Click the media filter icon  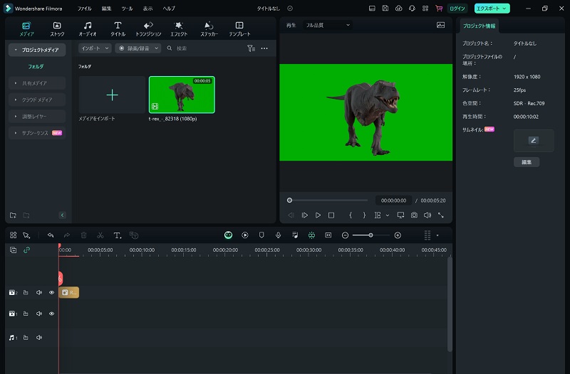point(251,48)
